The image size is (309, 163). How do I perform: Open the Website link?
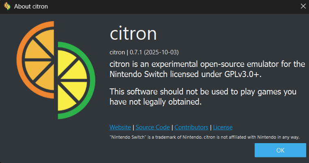(120, 127)
